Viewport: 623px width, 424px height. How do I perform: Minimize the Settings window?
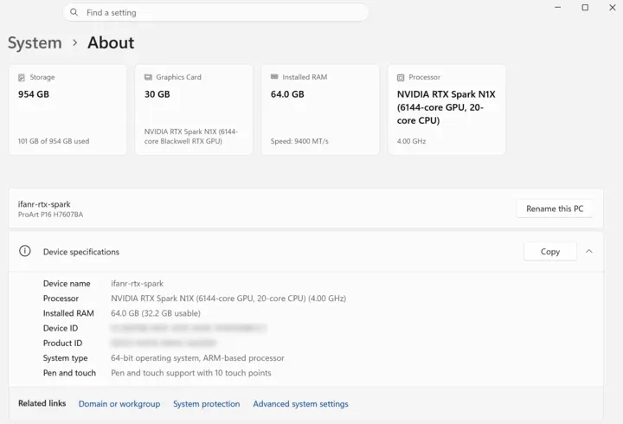[x=558, y=8]
